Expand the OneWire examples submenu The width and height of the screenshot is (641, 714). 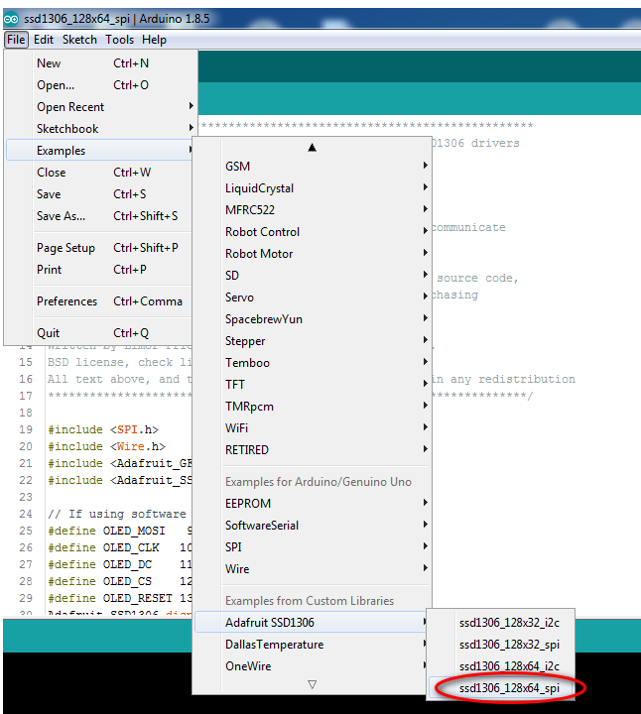(x=313, y=666)
